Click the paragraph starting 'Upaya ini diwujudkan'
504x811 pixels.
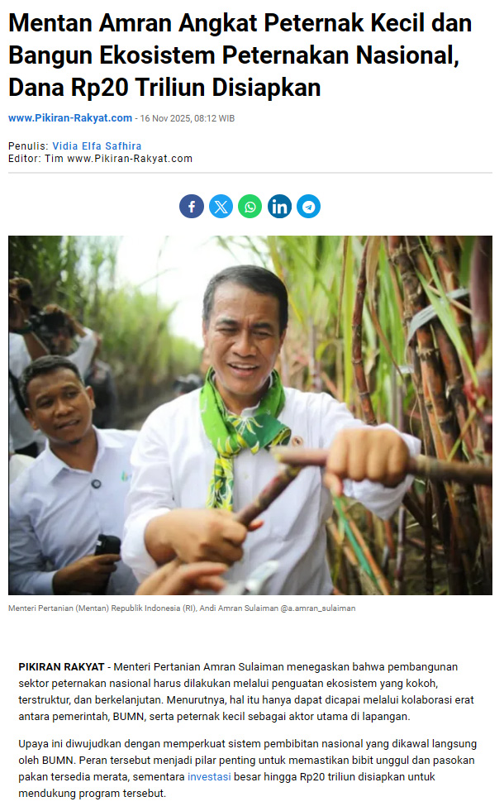248,769
